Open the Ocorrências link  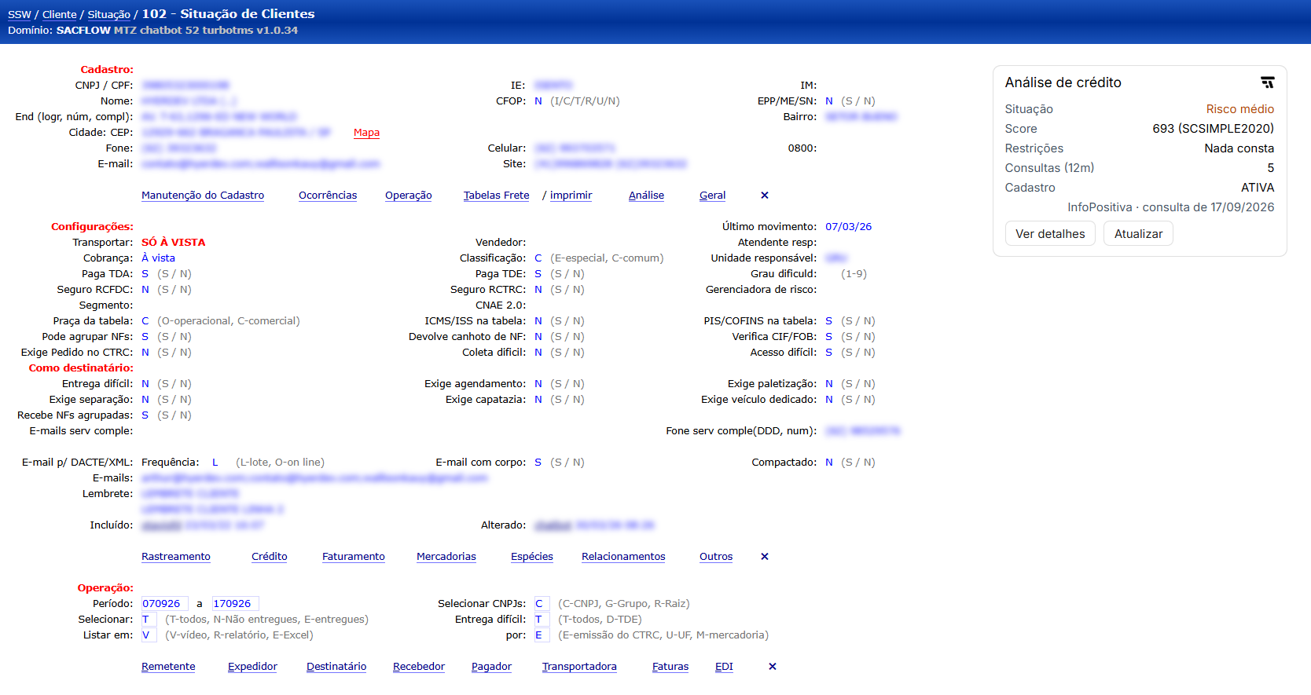point(328,196)
